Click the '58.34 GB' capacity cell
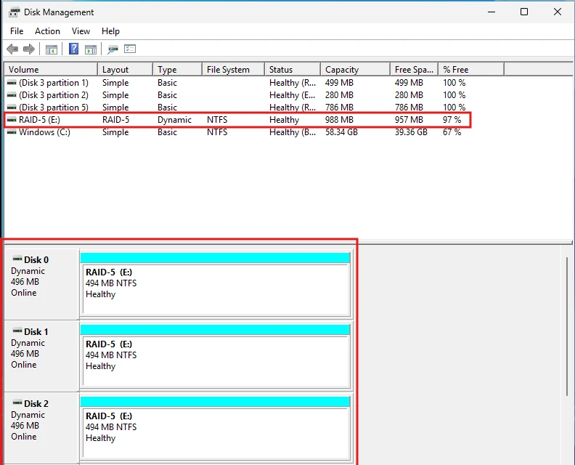 click(x=341, y=132)
